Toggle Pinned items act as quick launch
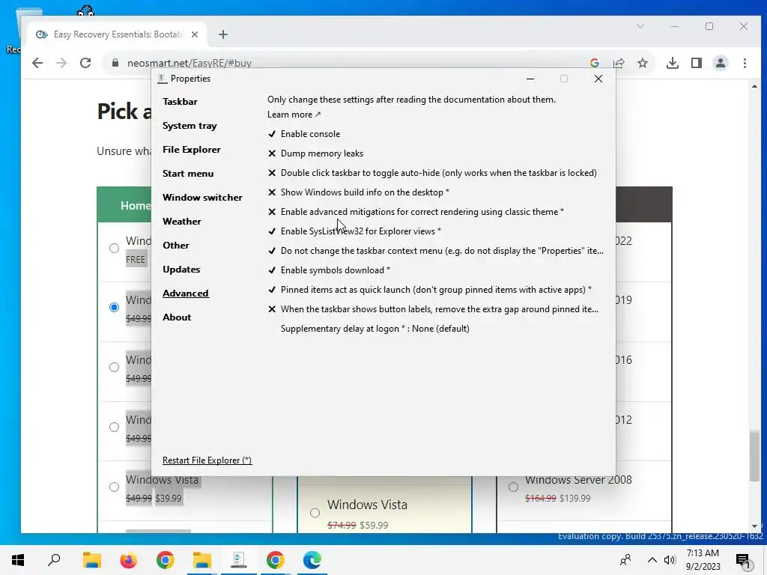Image resolution: width=767 pixels, height=575 pixels. 429,290
